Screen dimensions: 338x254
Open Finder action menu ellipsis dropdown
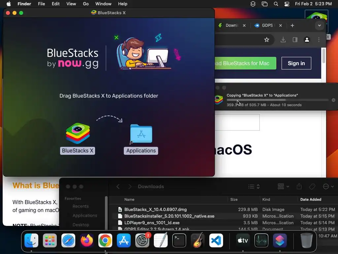328,187
